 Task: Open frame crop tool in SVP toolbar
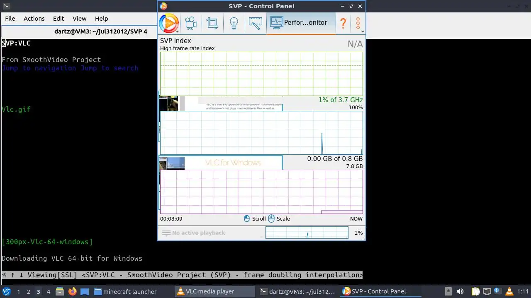point(212,23)
